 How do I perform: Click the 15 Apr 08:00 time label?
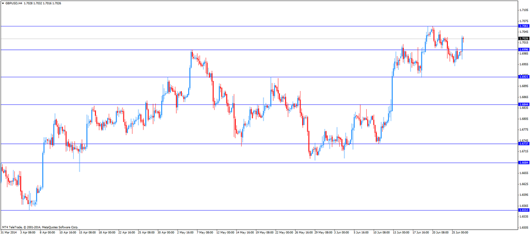(88, 233)
